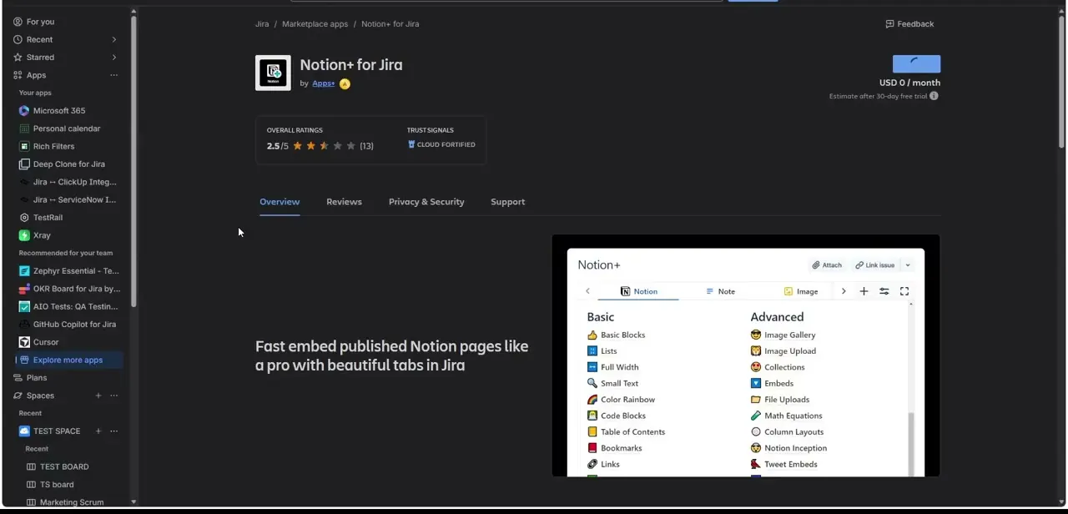
Task: Switch to Support tab
Action: click(x=507, y=202)
